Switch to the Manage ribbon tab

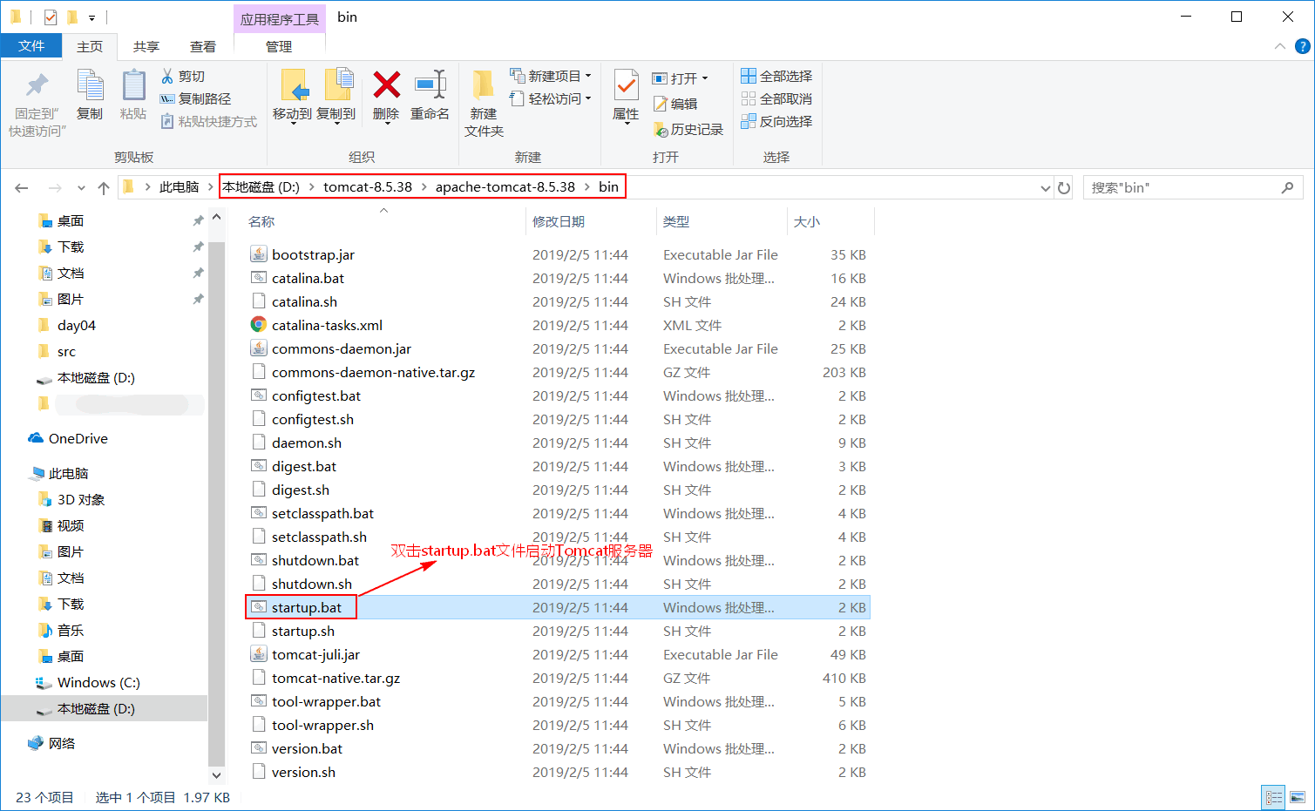pyautogui.click(x=279, y=47)
